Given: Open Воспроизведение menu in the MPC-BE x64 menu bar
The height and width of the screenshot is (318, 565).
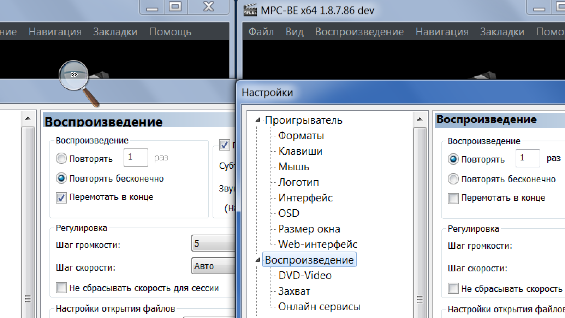Looking at the screenshot, I should click(359, 32).
